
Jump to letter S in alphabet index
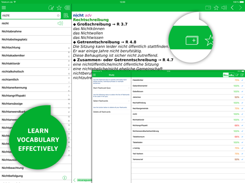click(x=69, y=125)
